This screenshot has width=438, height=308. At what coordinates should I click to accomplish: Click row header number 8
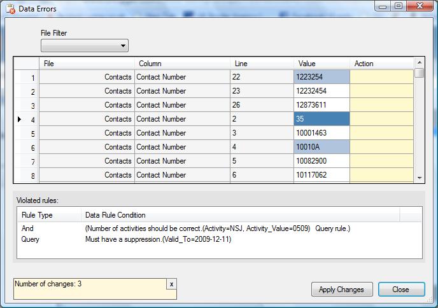[x=27, y=175]
